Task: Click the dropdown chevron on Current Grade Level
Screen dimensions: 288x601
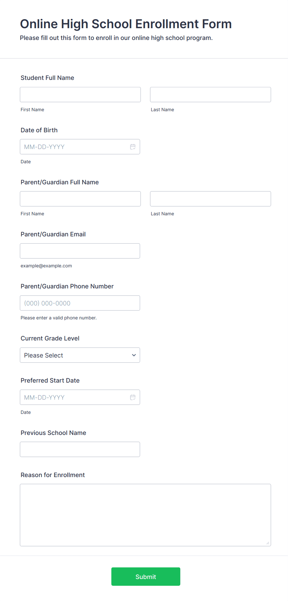Action: click(x=133, y=355)
